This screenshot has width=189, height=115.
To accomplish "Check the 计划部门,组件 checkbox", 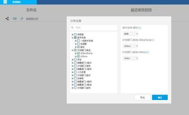I will (75, 66).
